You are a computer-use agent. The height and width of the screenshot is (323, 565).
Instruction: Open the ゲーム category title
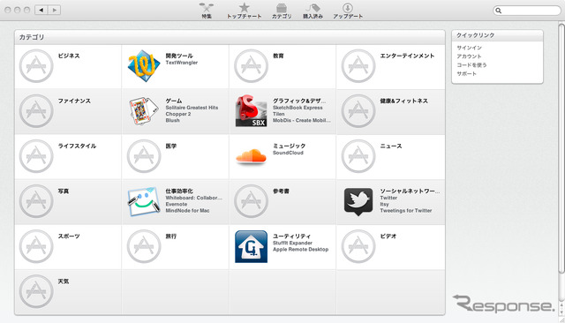click(174, 101)
